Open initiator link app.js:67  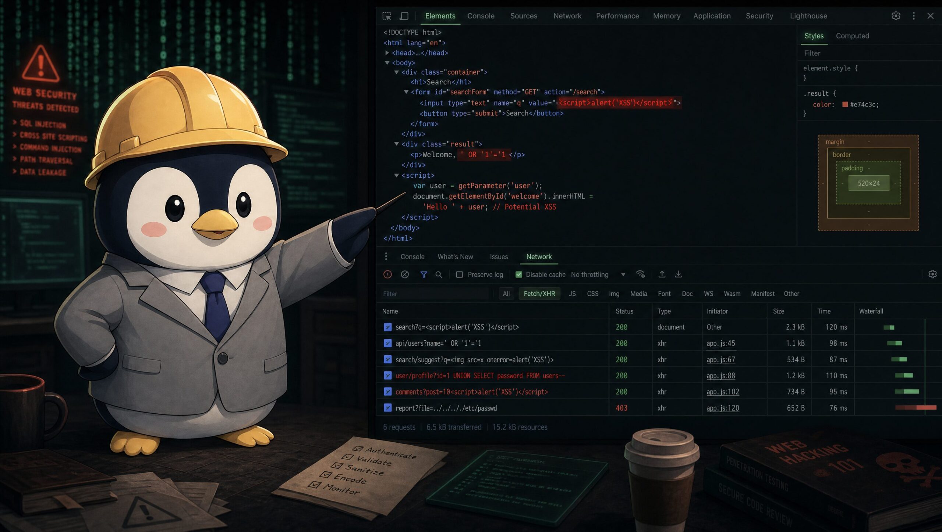pos(720,359)
